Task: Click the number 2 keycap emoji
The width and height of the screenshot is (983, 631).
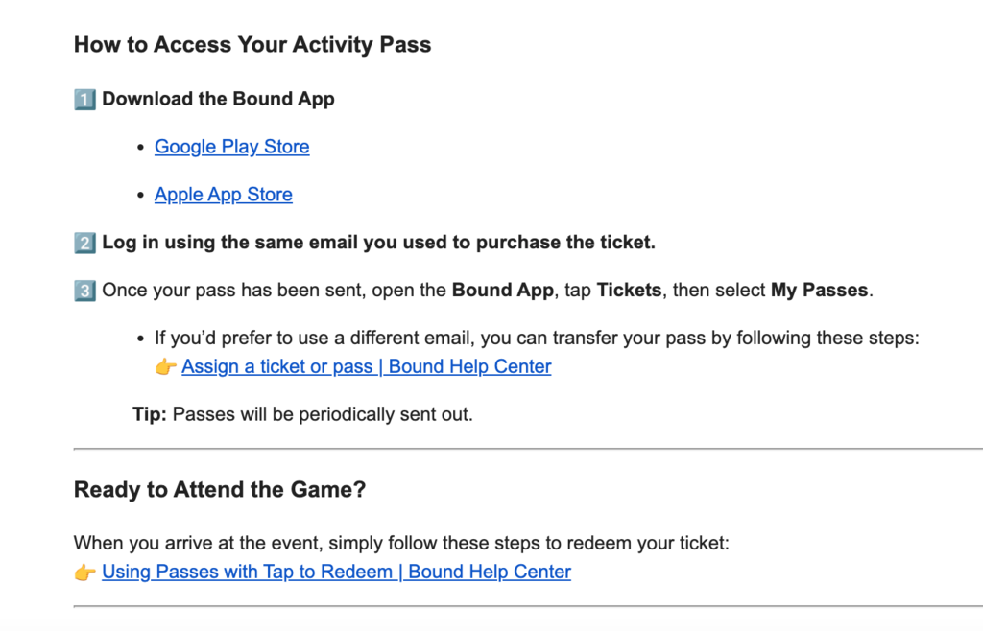Action: [x=84, y=243]
